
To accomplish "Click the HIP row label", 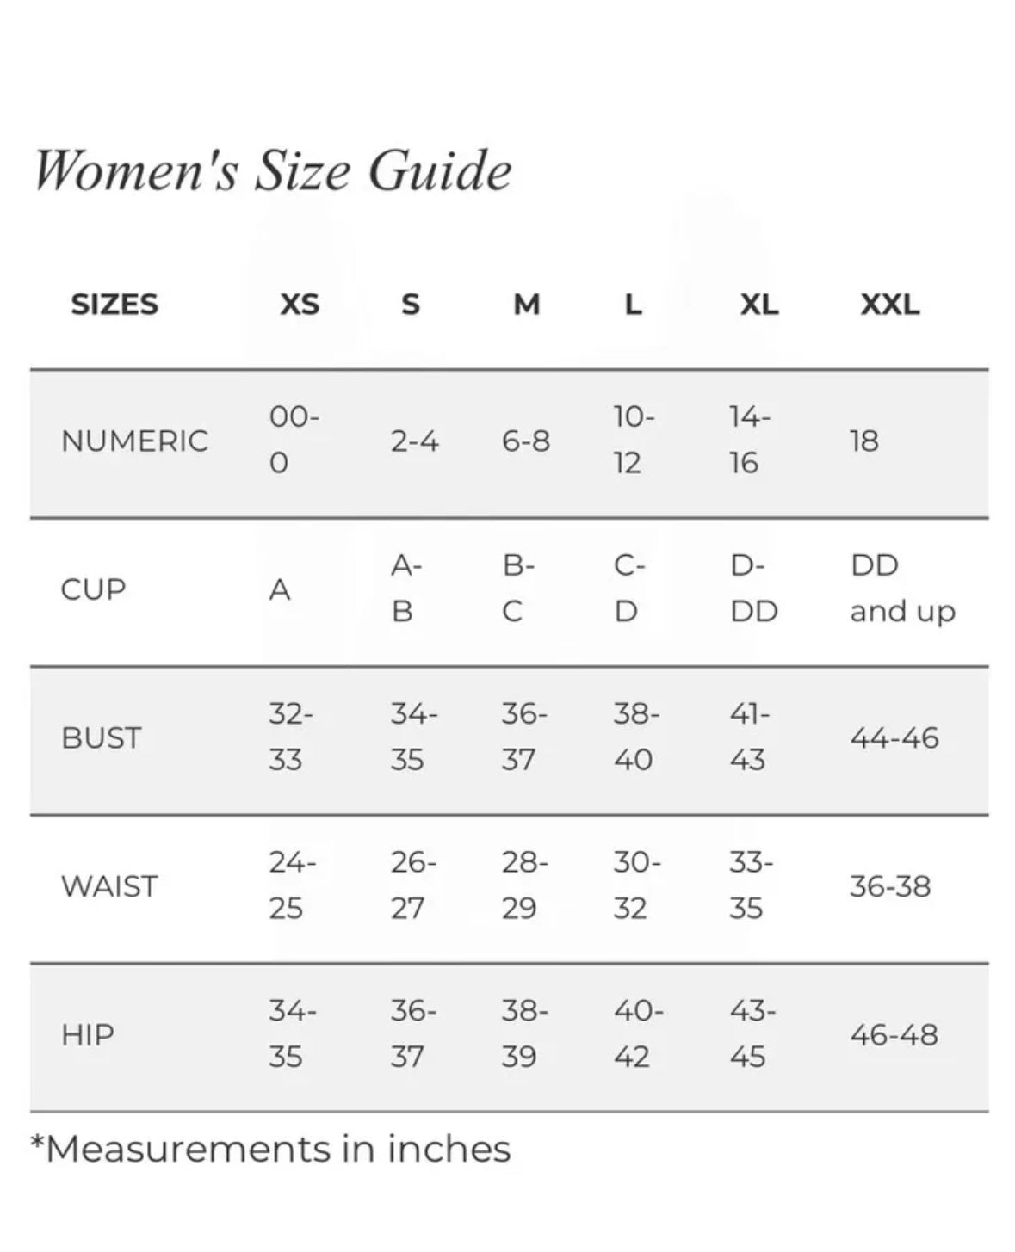I will [x=88, y=1034].
